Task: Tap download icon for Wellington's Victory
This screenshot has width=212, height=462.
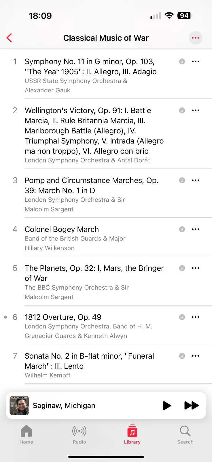Action: coord(182,111)
